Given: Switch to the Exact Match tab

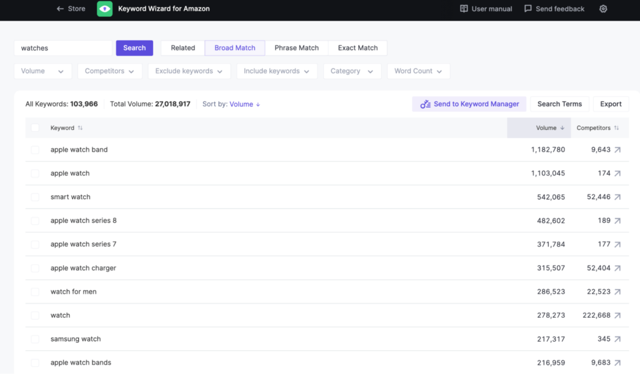Looking at the screenshot, I should click(357, 47).
